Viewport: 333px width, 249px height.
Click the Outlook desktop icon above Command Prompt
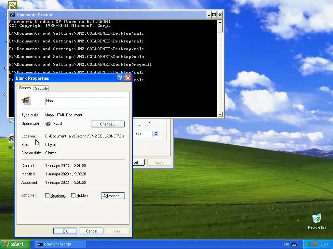13,5
